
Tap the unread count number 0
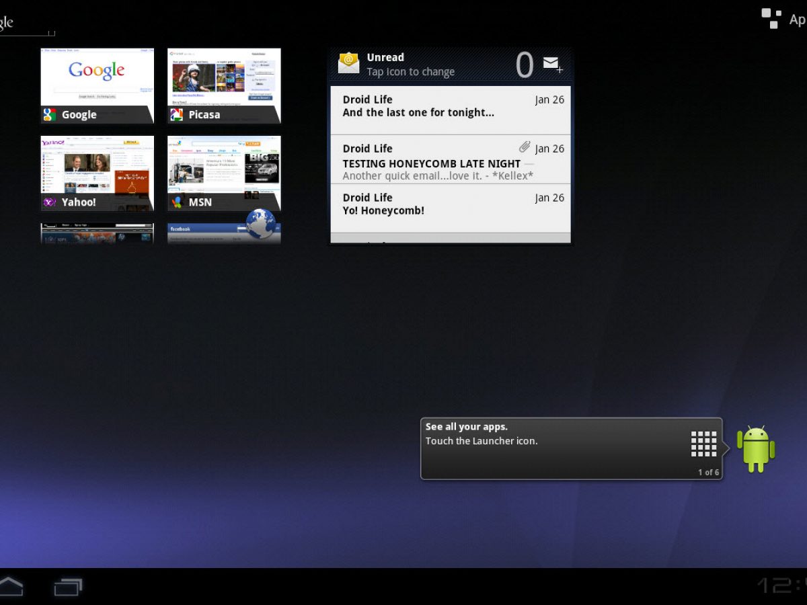tap(524, 65)
